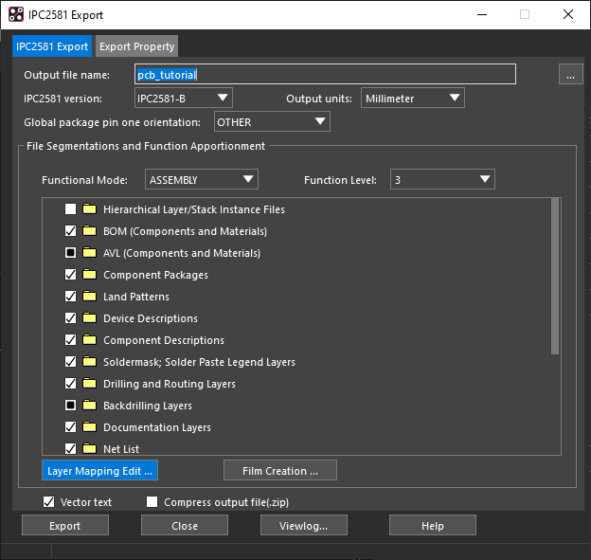
Task: Open the Output units dropdown
Action: [x=413, y=98]
